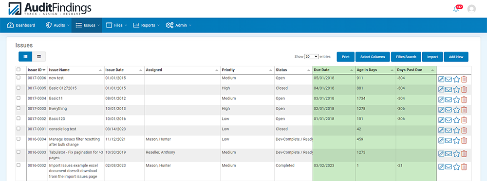Screen dimensions: 487x181
Task: Sort by the Status column header
Action: (293, 70)
